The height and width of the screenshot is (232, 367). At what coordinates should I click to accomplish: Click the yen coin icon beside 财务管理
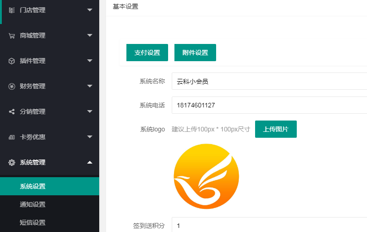pos(12,87)
